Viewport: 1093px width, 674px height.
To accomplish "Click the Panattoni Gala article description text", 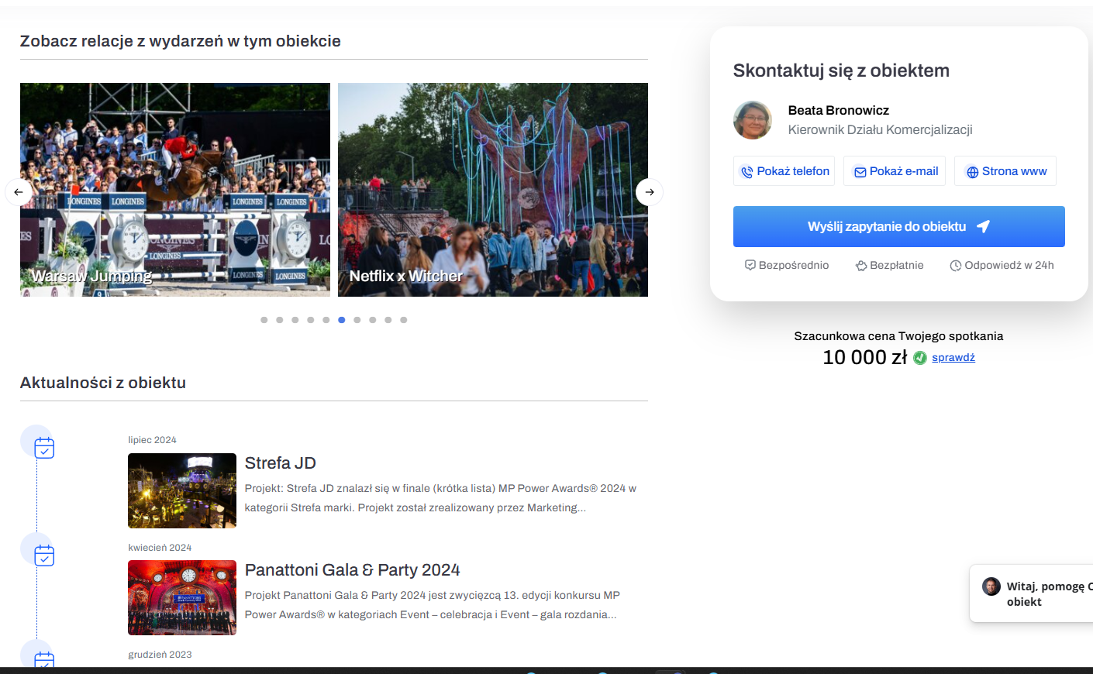I will (x=433, y=605).
